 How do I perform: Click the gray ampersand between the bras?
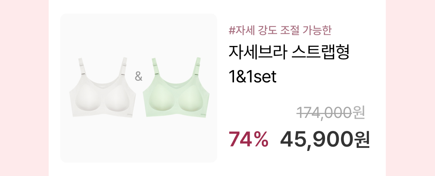coord(138,77)
